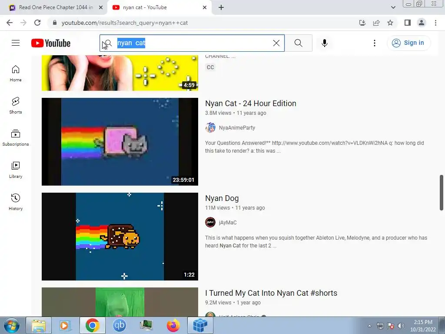Click the URL address bar
The width and height of the screenshot is (445, 334).
[199, 23]
